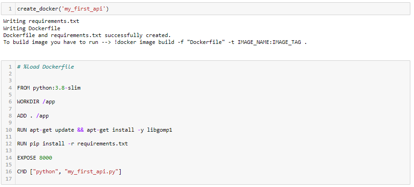Click empty line 2 in Dockerfile cell

[212, 74]
